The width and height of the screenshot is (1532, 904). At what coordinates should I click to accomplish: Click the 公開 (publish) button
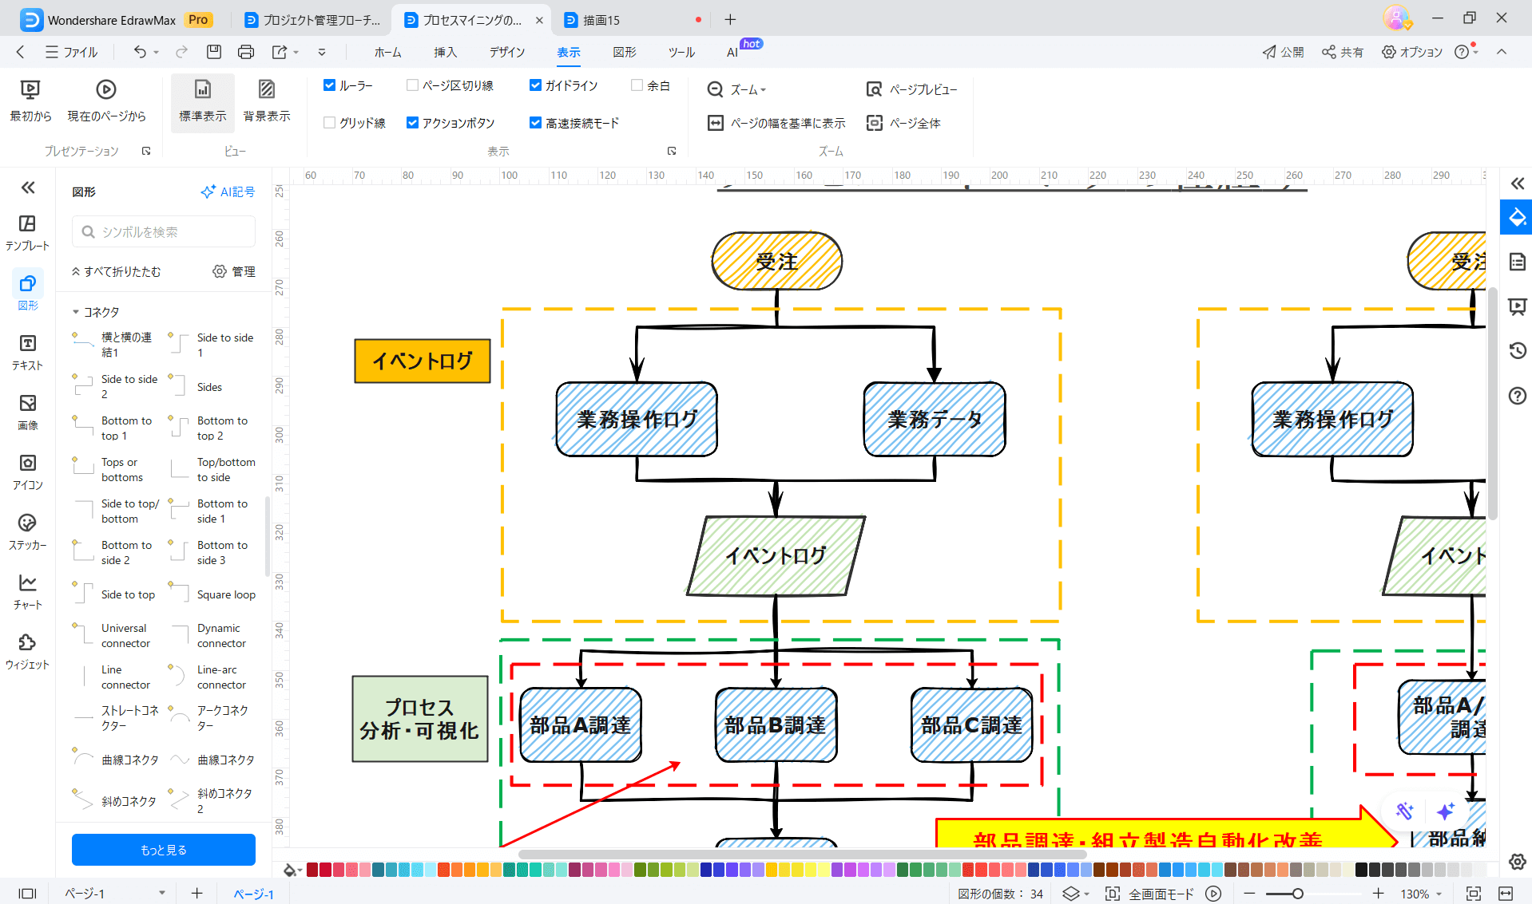(x=1283, y=52)
